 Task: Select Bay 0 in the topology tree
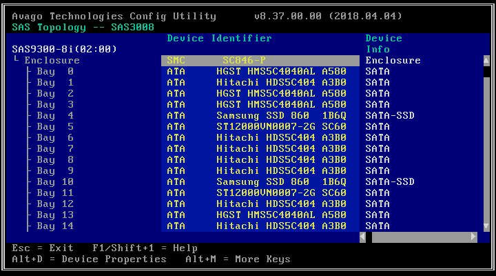[x=55, y=72]
